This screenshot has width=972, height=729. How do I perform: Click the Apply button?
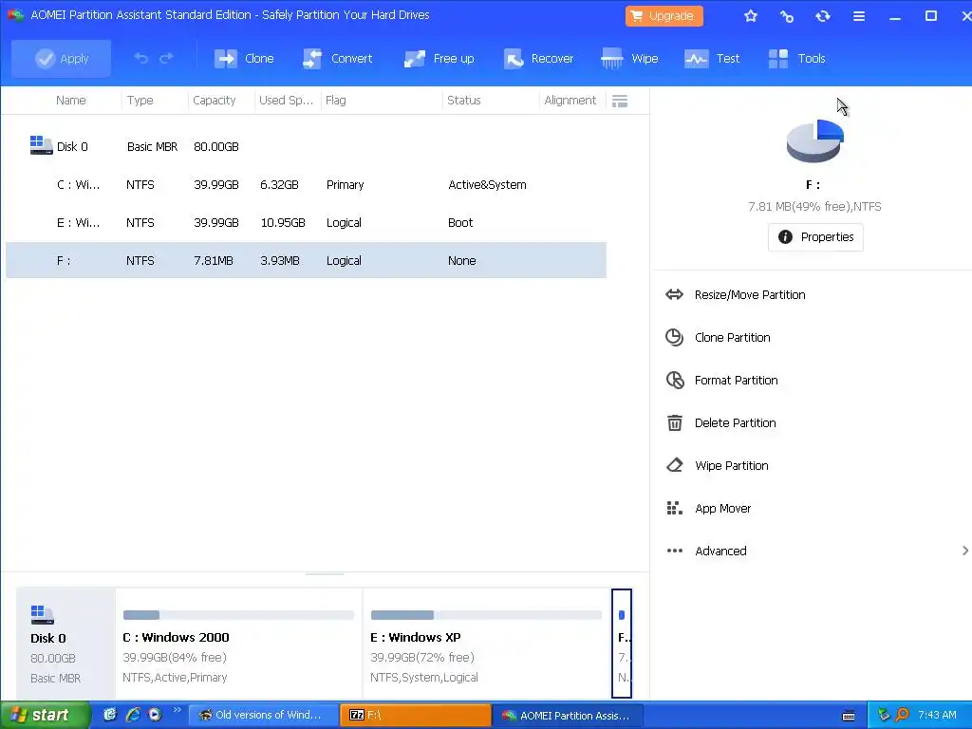(x=62, y=58)
